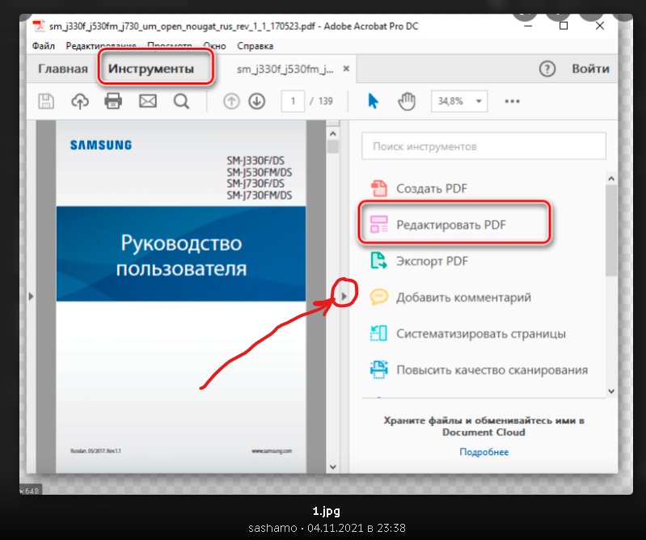The width and height of the screenshot is (646, 540).
Task: Switch to the Инструменты tab
Action: click(151, 69)
